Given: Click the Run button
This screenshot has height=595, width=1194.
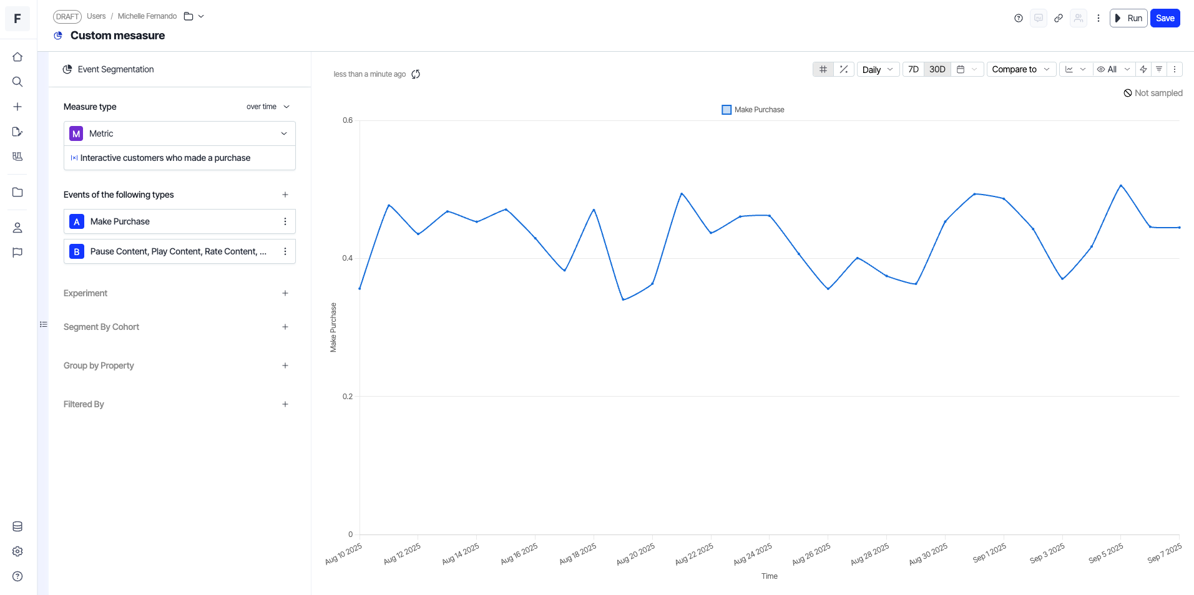Looking at the screenshot, I should pos(1128,18).
